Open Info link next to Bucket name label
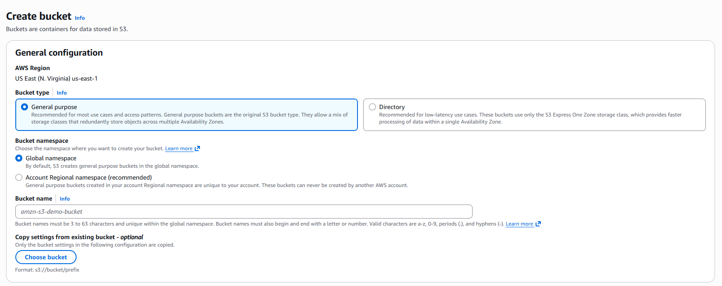 pyautogui.click(x=65, y=199)
